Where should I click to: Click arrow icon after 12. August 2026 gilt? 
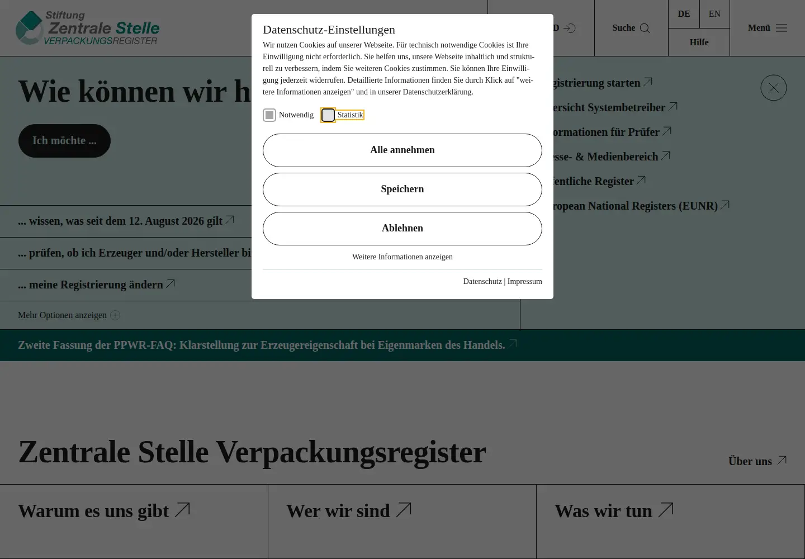[x=230, y=220]
